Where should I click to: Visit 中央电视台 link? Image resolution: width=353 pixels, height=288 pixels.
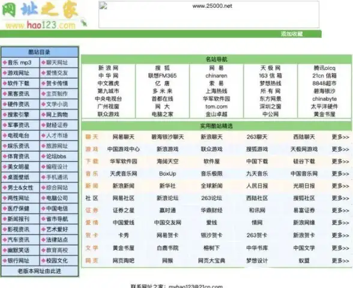click(x=108, y=99)
